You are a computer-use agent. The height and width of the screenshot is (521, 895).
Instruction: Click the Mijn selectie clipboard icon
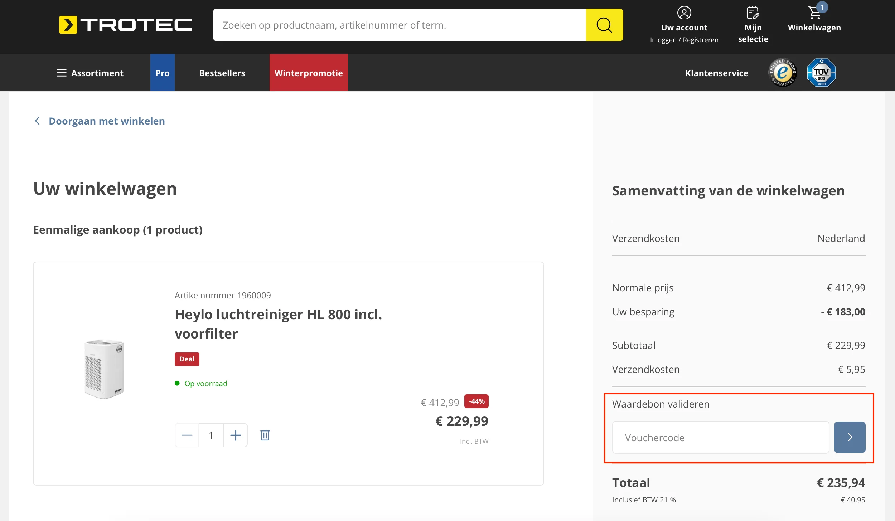click(753, 13)
